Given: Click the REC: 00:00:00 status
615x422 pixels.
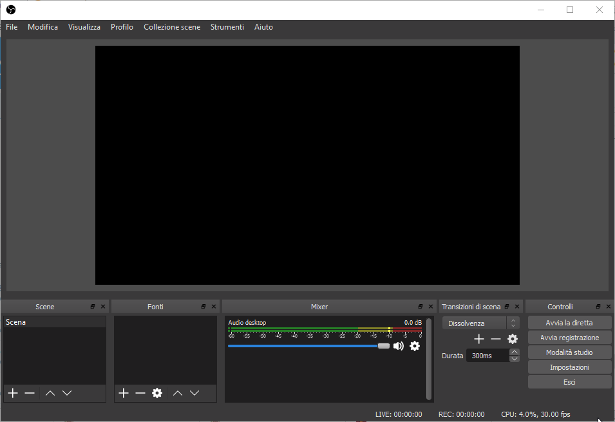Looking at the screenshot, I should coord(461,414).
